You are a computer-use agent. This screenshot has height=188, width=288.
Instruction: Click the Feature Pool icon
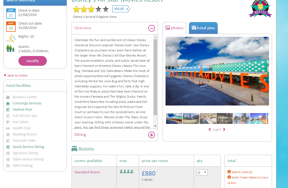pos(8,110)
